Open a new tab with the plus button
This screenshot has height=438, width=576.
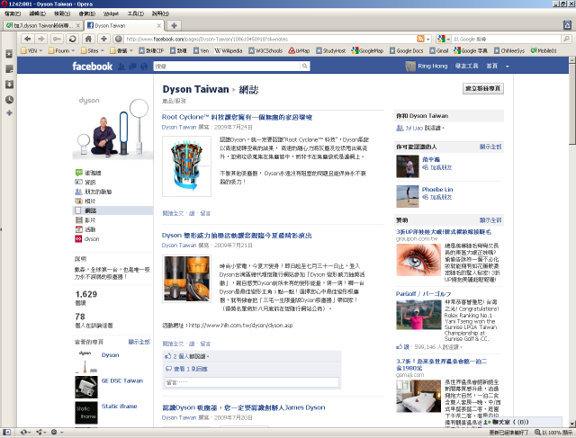tap(174, 25)
